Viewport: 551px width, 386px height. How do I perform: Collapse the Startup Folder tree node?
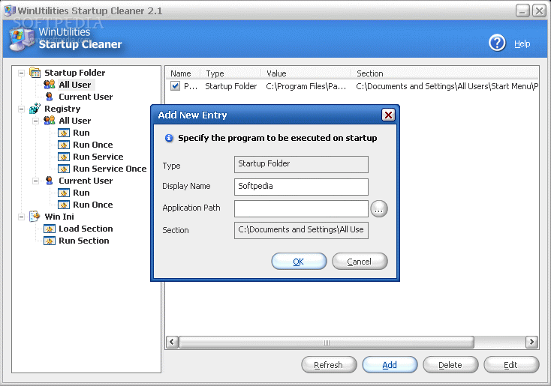(22, 73)
